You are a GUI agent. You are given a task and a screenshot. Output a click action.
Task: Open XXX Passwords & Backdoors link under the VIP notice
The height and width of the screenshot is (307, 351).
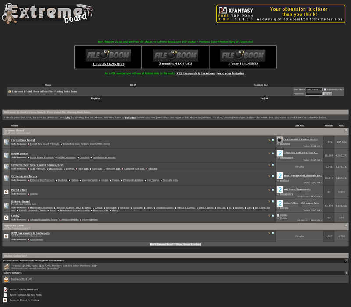coord(195,73)
